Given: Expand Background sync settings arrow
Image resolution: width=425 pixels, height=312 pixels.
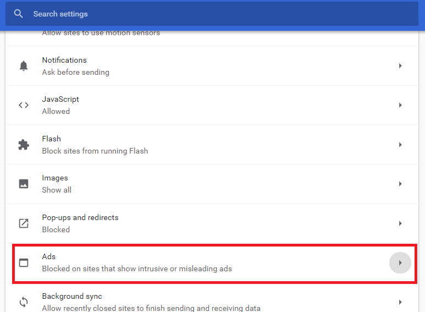Looking at the screenshot, I should click(x=400, y=302).
